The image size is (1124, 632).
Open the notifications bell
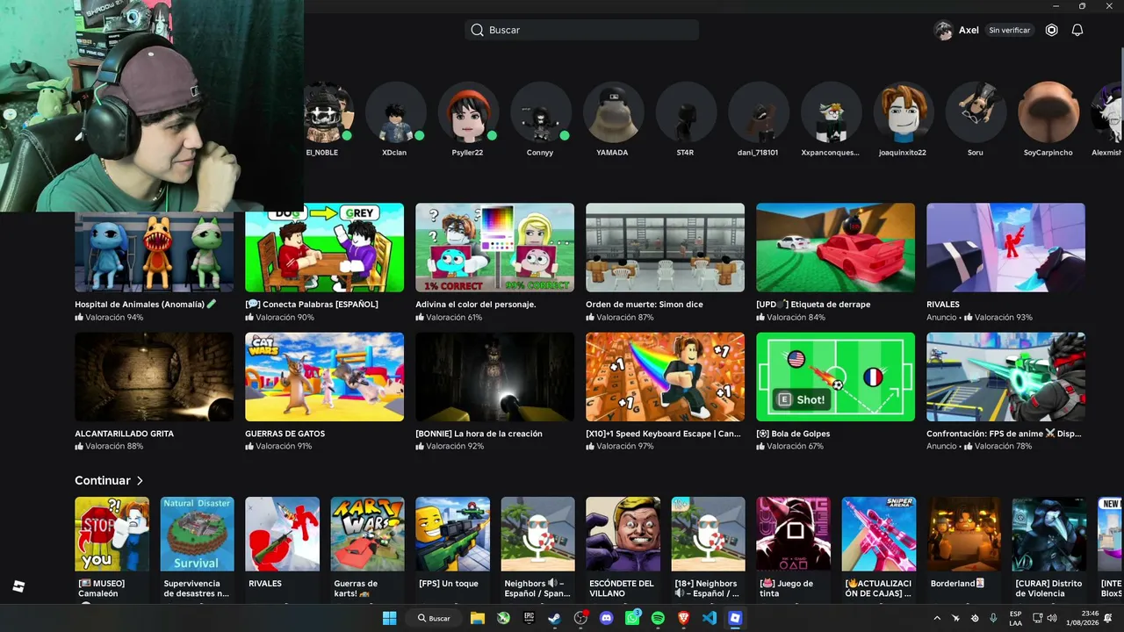click(x=1077, y=30)
